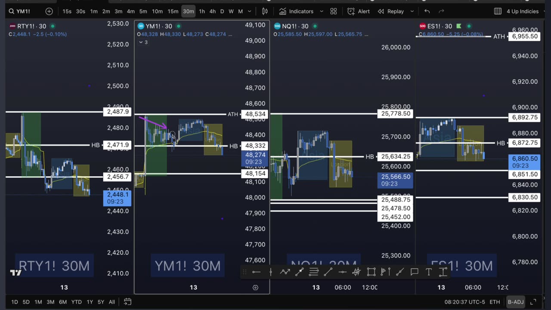Select the Horizontal Line drawing tool
This screenshot has height=310, width=551.
[256, 272]
